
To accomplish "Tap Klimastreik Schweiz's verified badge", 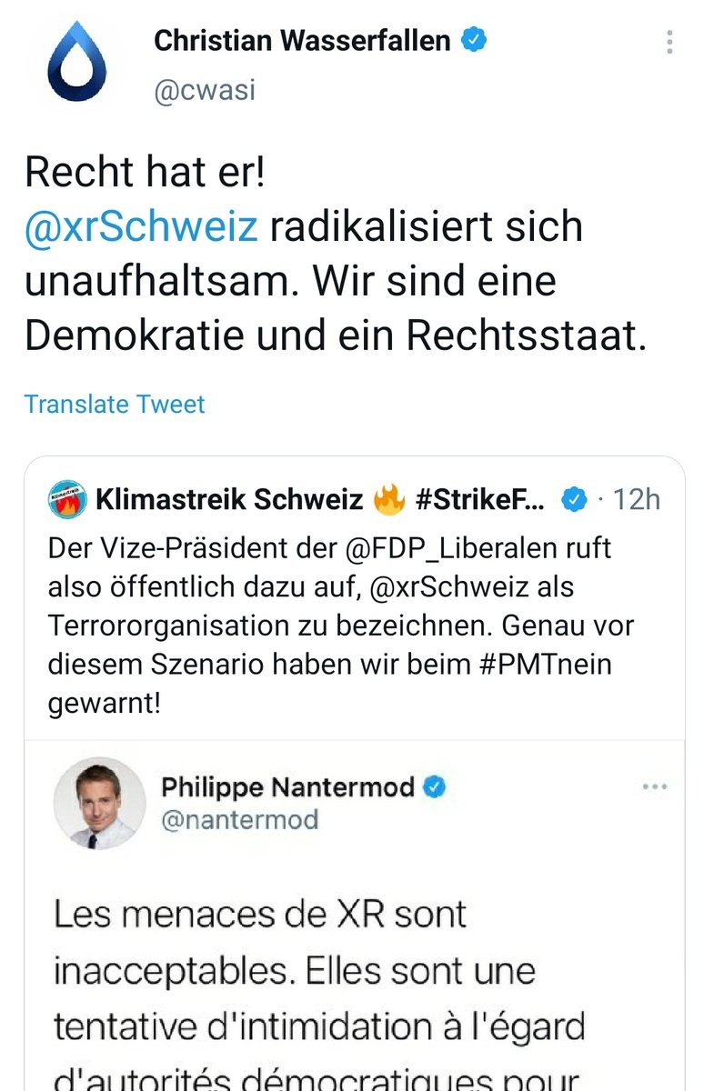I will click(x=573, y=499).
